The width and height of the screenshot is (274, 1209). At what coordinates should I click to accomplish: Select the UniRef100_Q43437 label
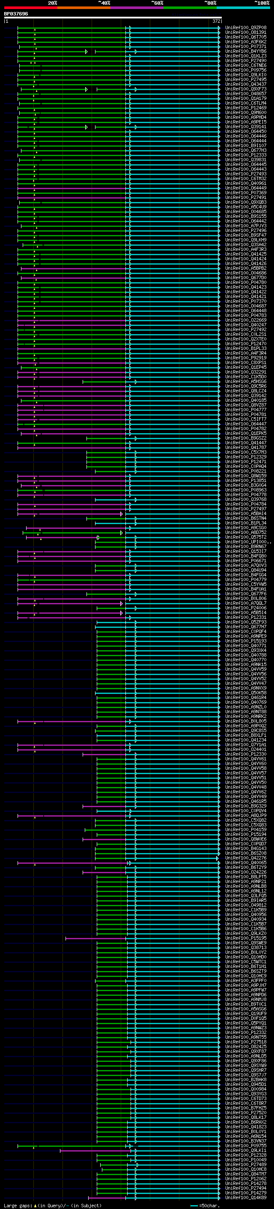pos(246,84)
